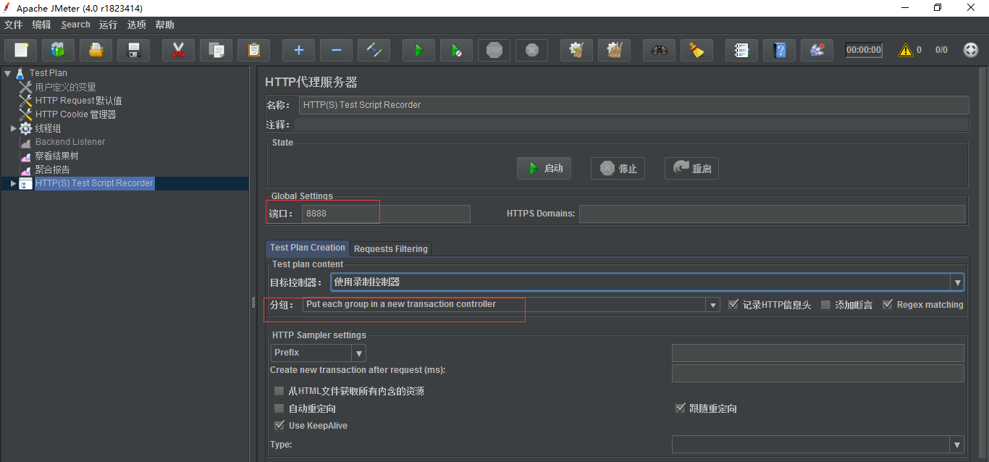Switch to the Test Plan Creation tab
989x462 pixels.
point(308,248)
